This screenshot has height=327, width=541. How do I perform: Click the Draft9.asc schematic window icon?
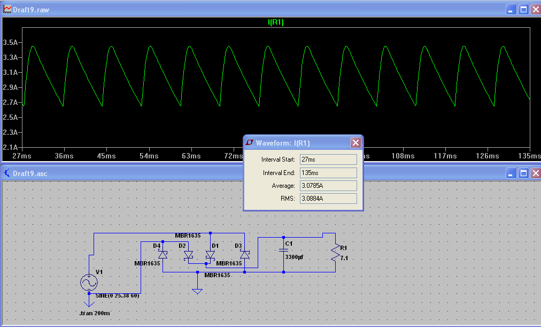point(7,173)
